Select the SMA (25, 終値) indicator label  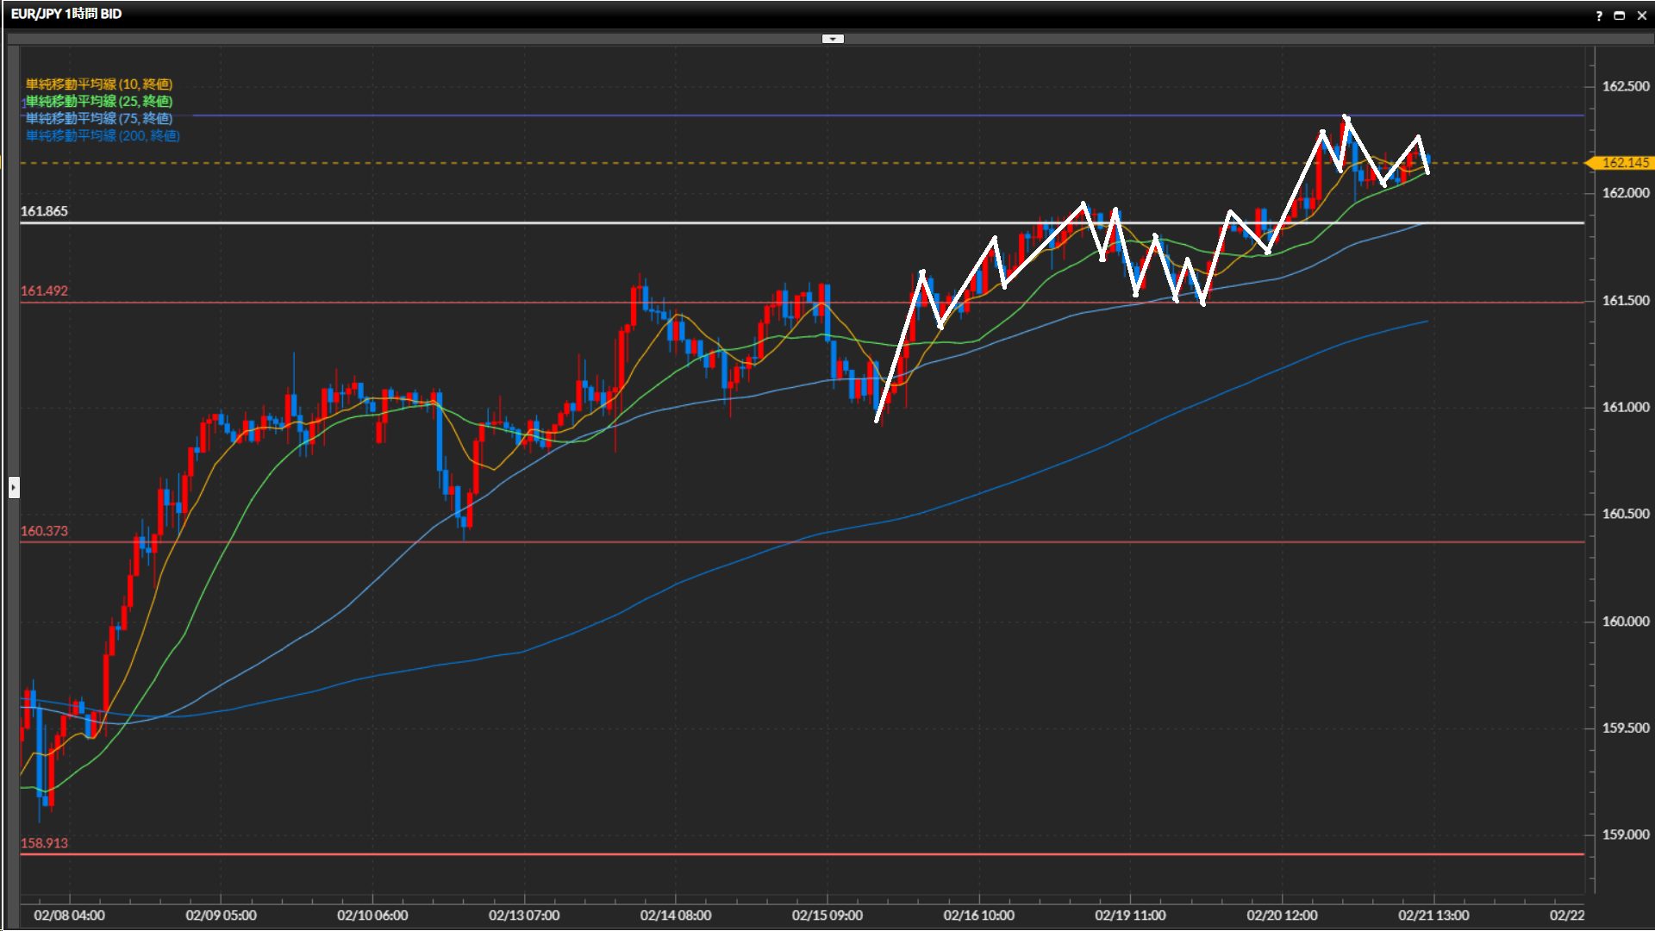[99, 101]
